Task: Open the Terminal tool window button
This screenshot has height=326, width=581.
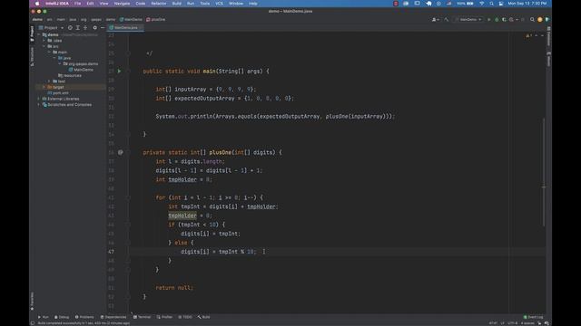Action: pos(142,317)
